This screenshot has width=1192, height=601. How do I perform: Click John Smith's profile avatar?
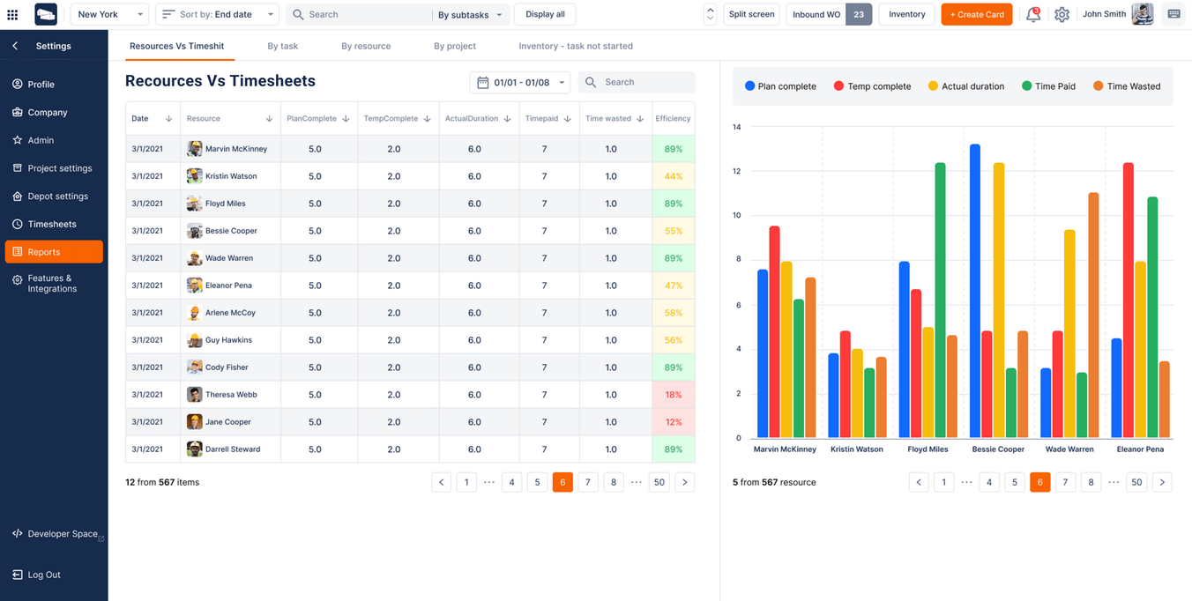1143,14
